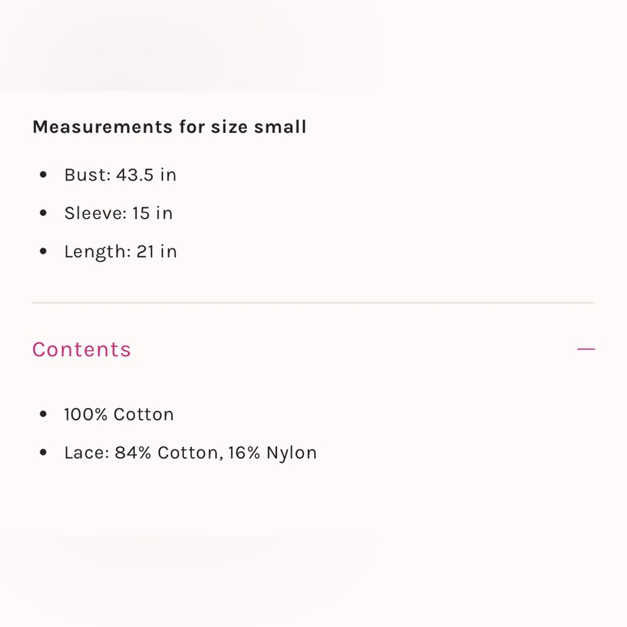The height and width of the screenshot is (627, 627).
Task: Click the 84% lace cotton percentage
Action: (133, 453)
